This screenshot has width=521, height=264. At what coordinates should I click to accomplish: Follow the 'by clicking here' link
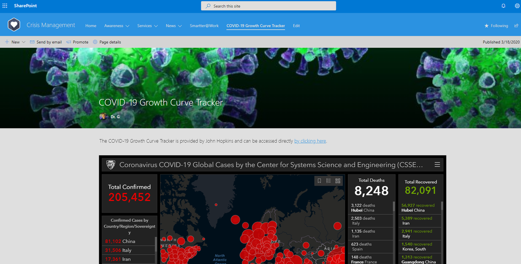click(x=310, y=141)
